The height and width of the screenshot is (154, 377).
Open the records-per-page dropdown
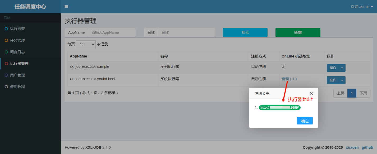pyautogui.click(x=86, y=44)
